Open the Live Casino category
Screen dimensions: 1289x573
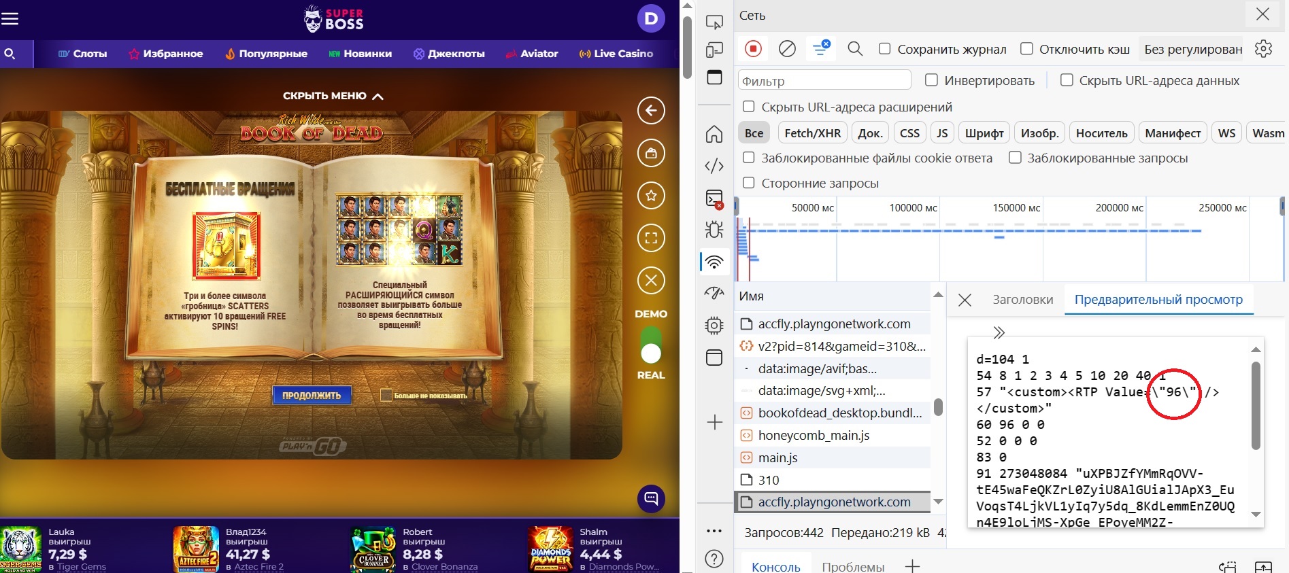pos(616,54)
